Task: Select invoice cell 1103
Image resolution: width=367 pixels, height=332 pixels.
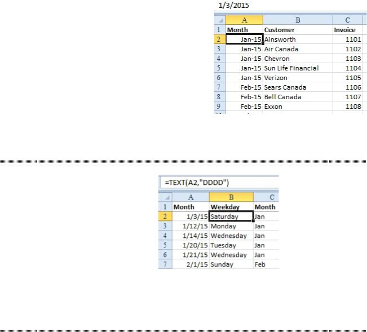Action: [348, 59]
